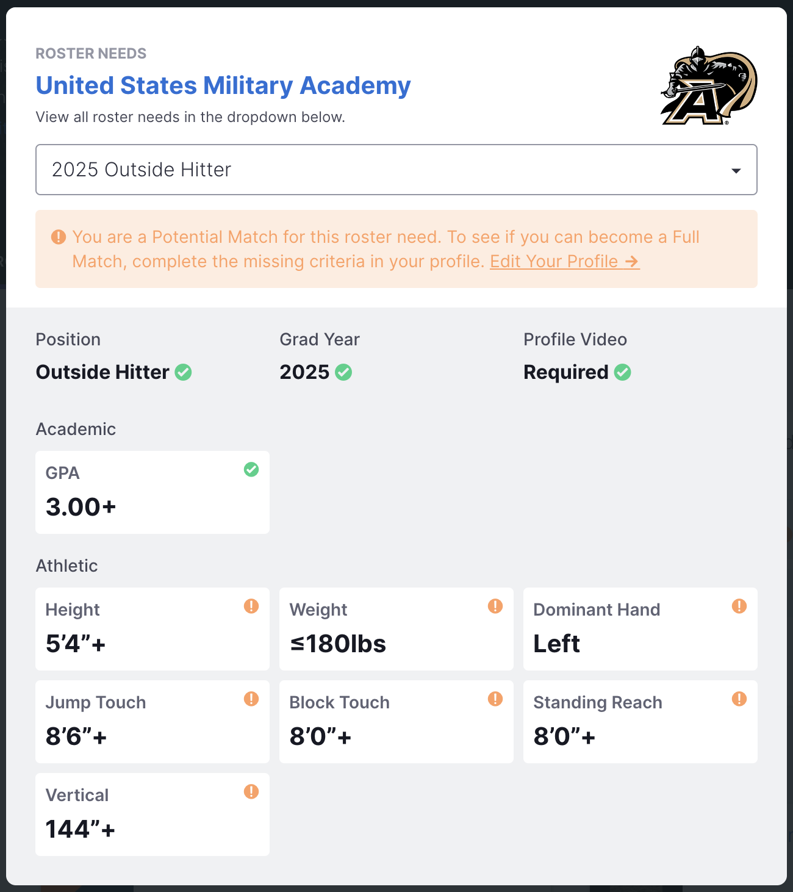Open the 2025 Outside Hitter roster dropdown
Viewport: 793px width, 892px height.
pos(396,170)
